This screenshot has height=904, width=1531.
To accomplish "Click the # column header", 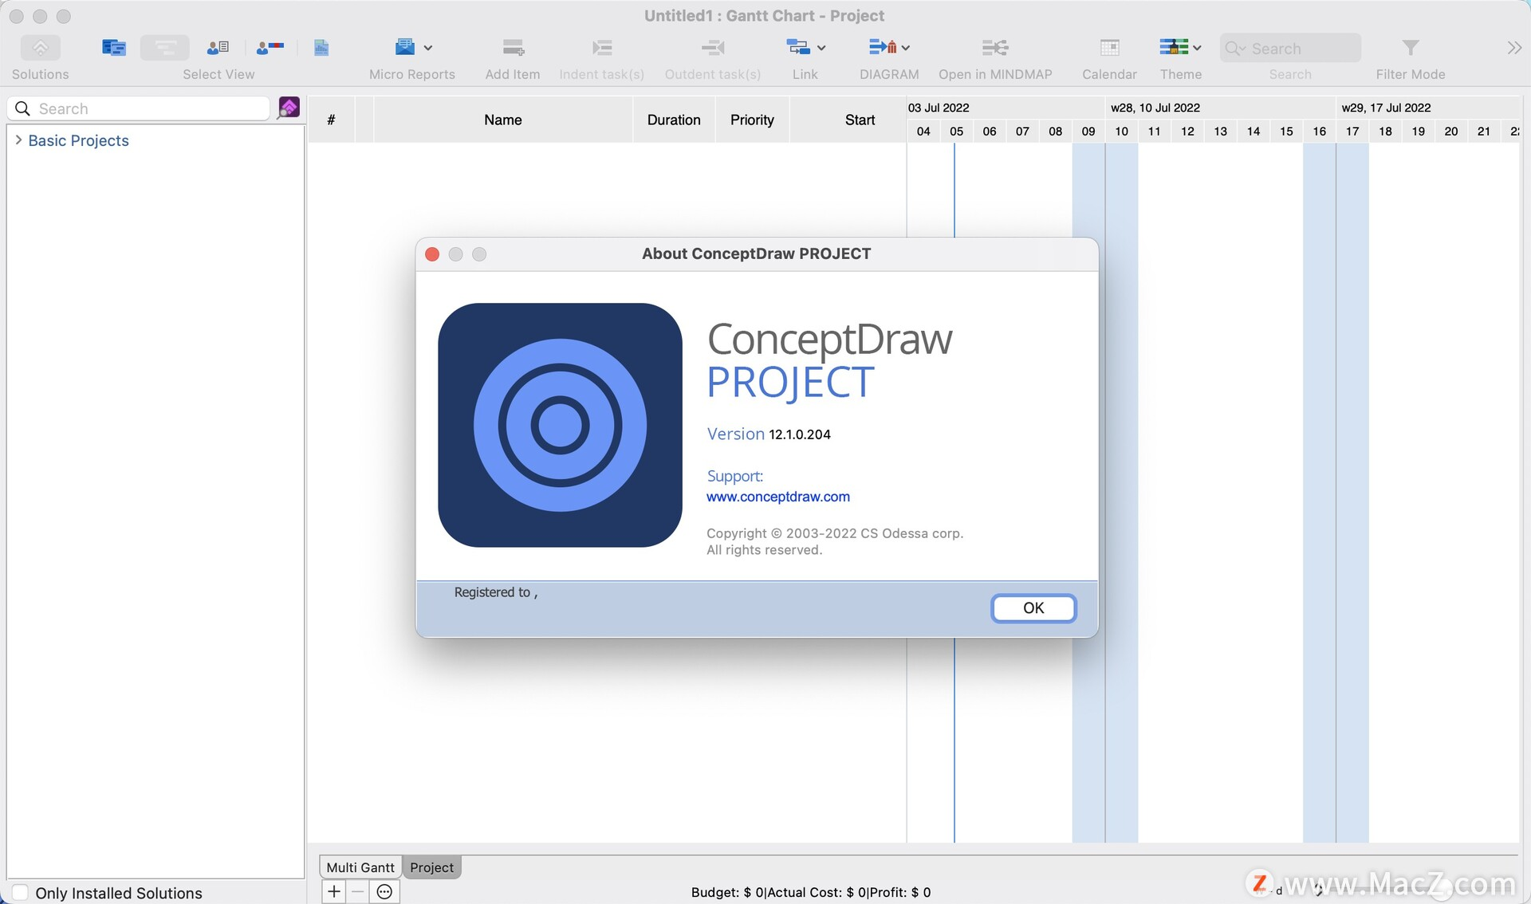I will [331, 120].
